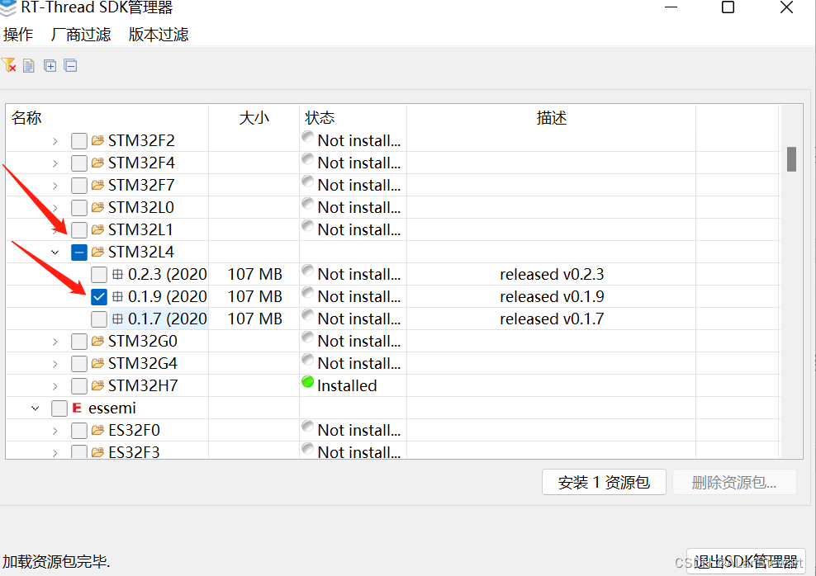
Task: Click the STM32F2 folder icon
Action: pyautogui.click(x=97, y=140)
